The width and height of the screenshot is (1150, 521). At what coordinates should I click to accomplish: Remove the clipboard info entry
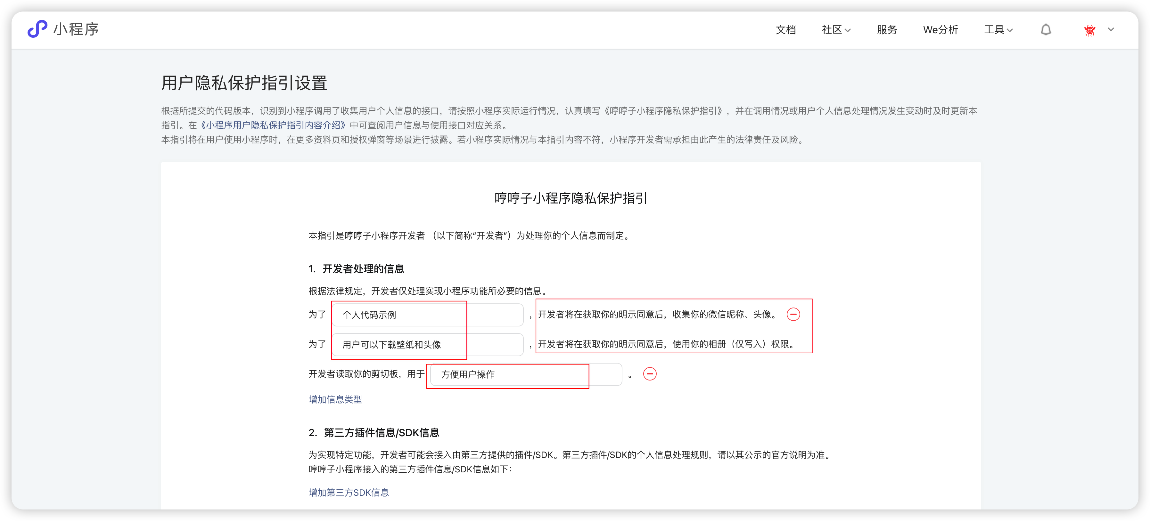click(x=650, y=374)
